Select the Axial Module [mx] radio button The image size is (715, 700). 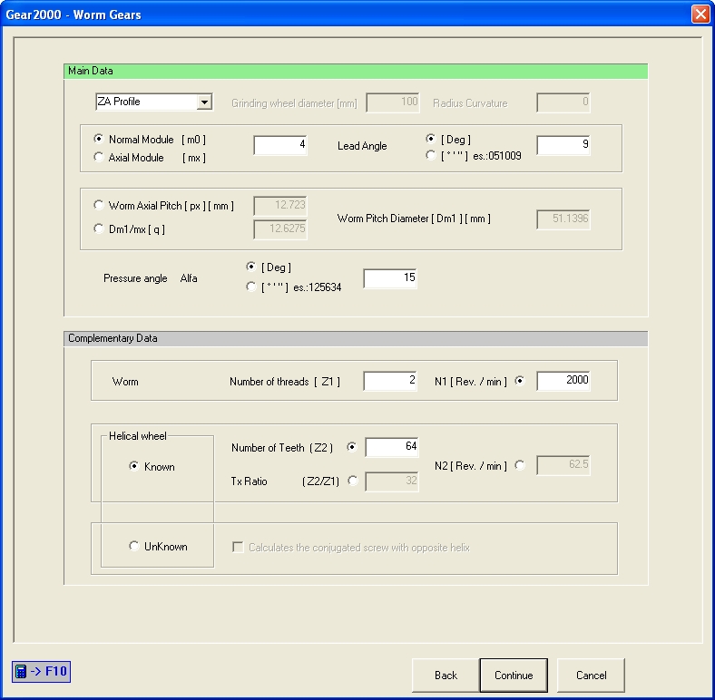tap(99, 157)
